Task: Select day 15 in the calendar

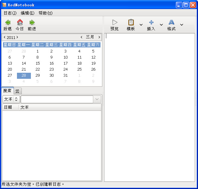Action: point(38,63)
